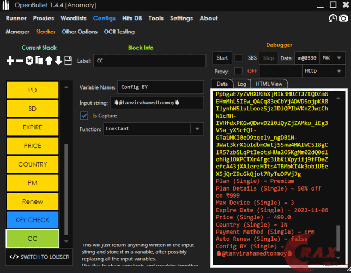The width and height of the screenshot is (351, 273).
Task: Move the block up with up arrow
Action: [49, 61]
